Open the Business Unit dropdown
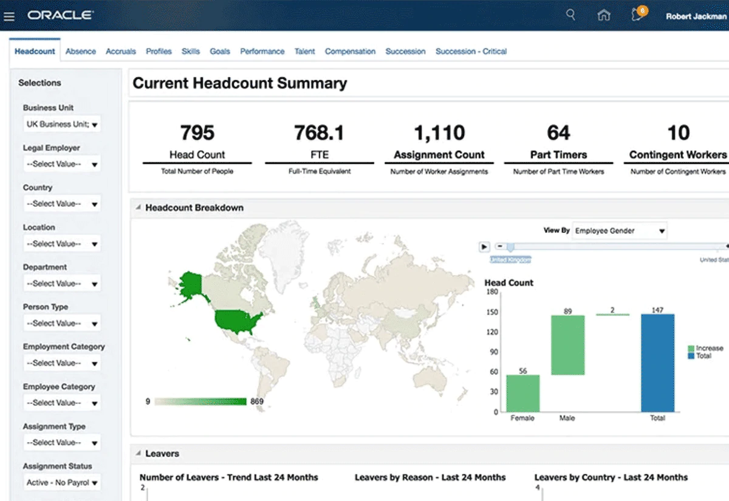 coord(62,124)
